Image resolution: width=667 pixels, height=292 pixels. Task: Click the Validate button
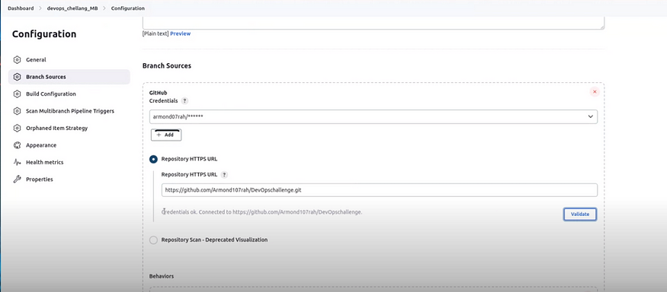[x=580, y=214]
